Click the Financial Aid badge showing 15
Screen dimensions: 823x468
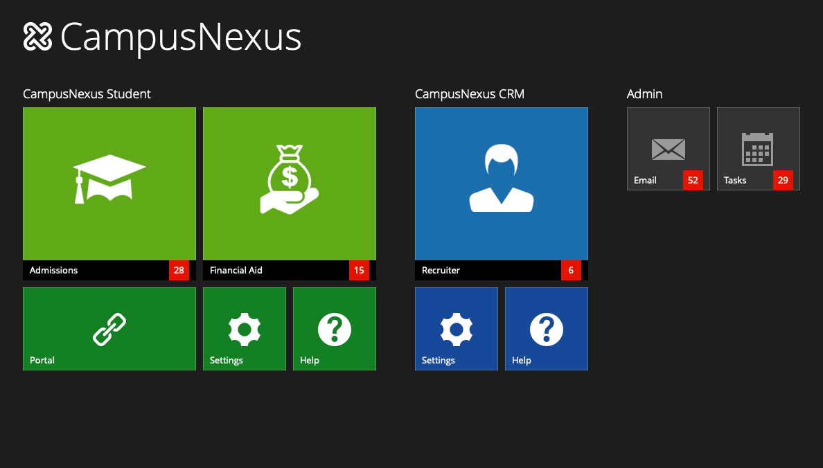[359, 270]
